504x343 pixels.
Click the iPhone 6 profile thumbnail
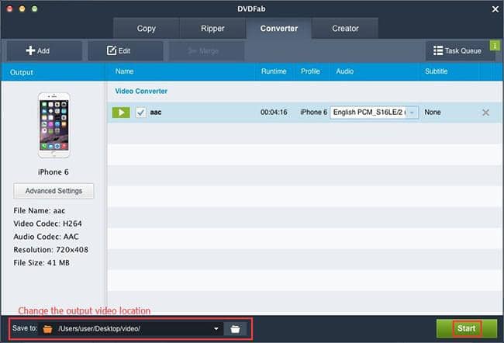54,125
